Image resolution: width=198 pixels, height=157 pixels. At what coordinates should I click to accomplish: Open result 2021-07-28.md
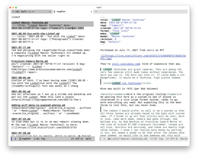click(x=21, y=133)
